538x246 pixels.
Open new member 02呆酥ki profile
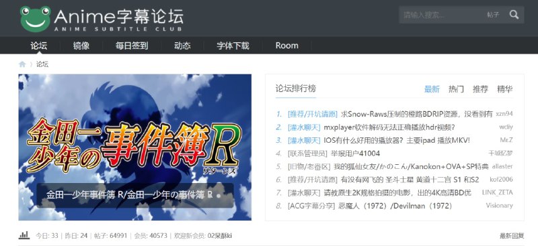[220, 236]
